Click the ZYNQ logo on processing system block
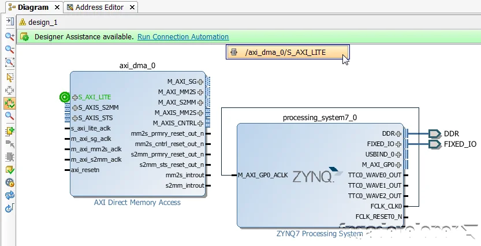This screenshot has width=481, height=246. point(317,175)
